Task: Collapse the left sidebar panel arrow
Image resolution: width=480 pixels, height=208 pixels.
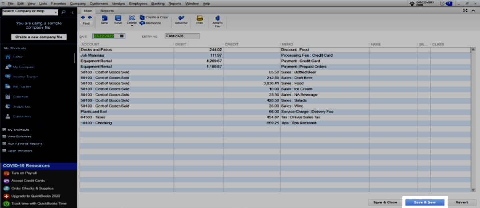Action: point(72,12)
